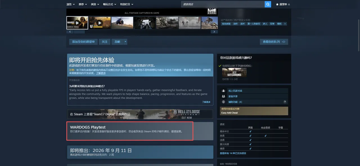360x166 pixels.
Task: Click 添加至您的愿望单 button
Action: [x=83, y=42]
